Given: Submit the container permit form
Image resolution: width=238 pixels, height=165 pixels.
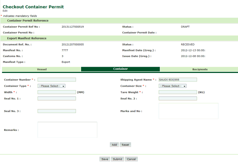Looking at the screenshot, I should [117, 159].
